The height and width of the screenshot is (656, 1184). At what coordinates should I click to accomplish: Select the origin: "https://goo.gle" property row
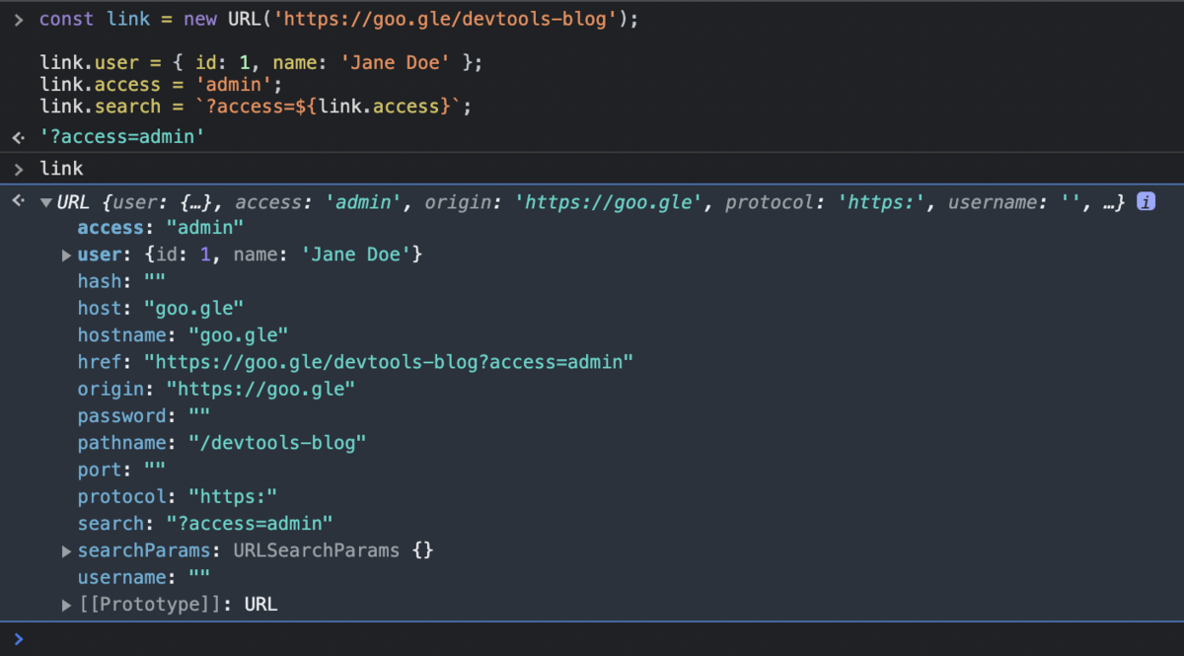point(216,389)
